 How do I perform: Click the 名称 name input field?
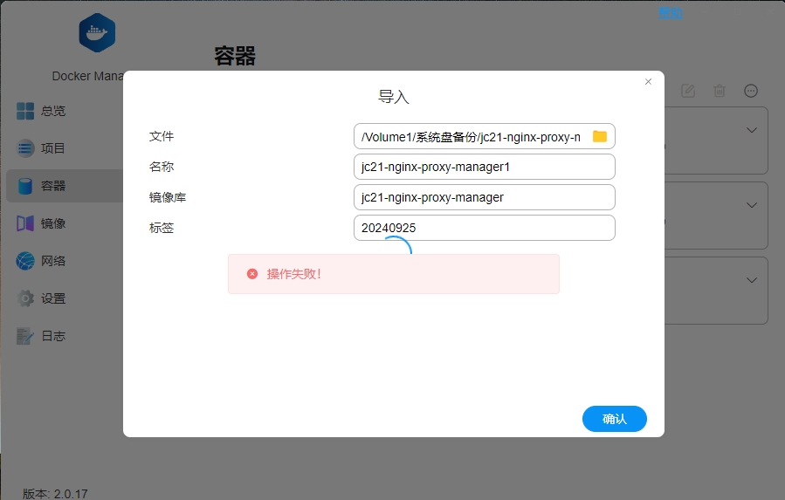click(x=484, y=167)
